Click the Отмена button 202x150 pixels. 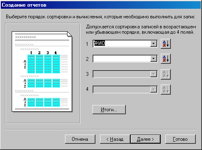pos(80,139)
